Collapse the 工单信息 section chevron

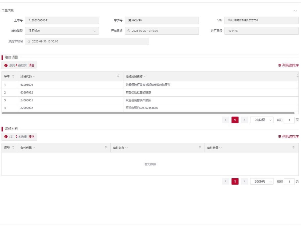pos(295,11)
